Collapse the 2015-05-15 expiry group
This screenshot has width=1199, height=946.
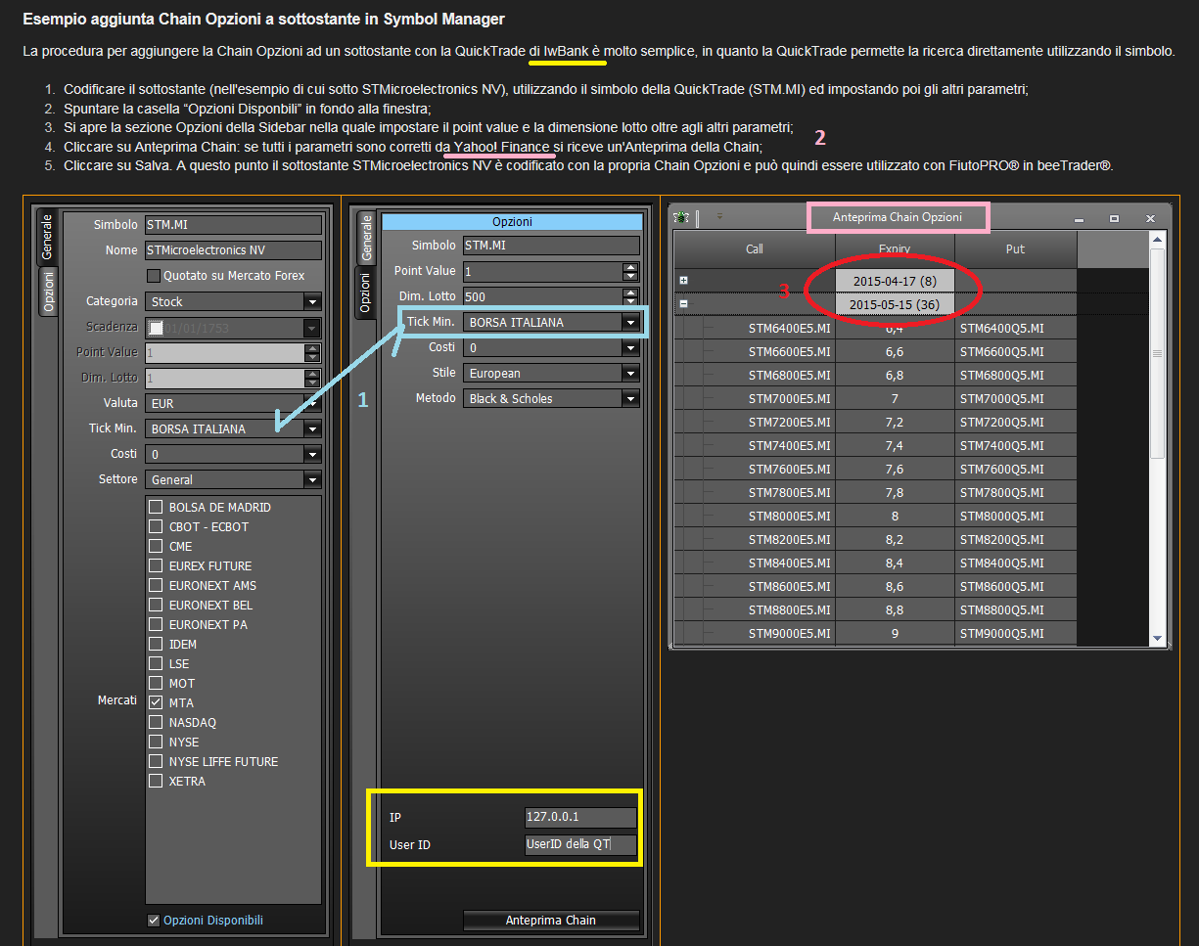coord(683,304)
